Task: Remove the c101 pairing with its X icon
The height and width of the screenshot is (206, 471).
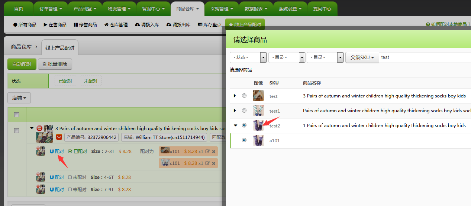Action: [214, 163]
